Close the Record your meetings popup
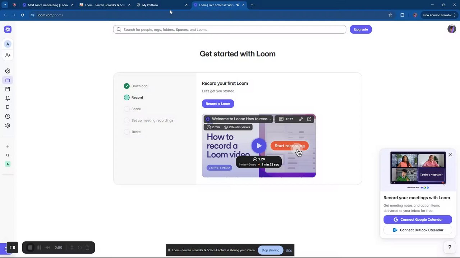Image resolution: width=460 pixels, height=258 pixels. 450,154
